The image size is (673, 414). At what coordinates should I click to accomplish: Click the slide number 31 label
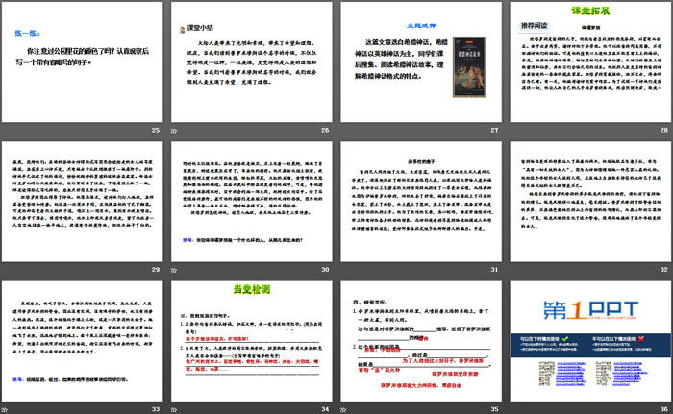point(494,270)
